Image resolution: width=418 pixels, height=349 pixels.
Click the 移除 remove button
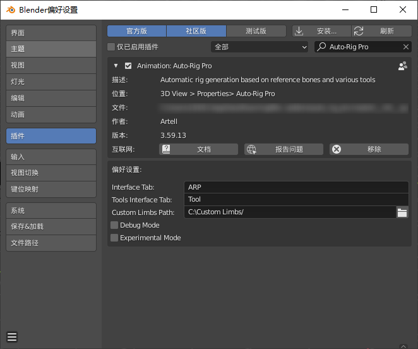click(x=369, y=149)
